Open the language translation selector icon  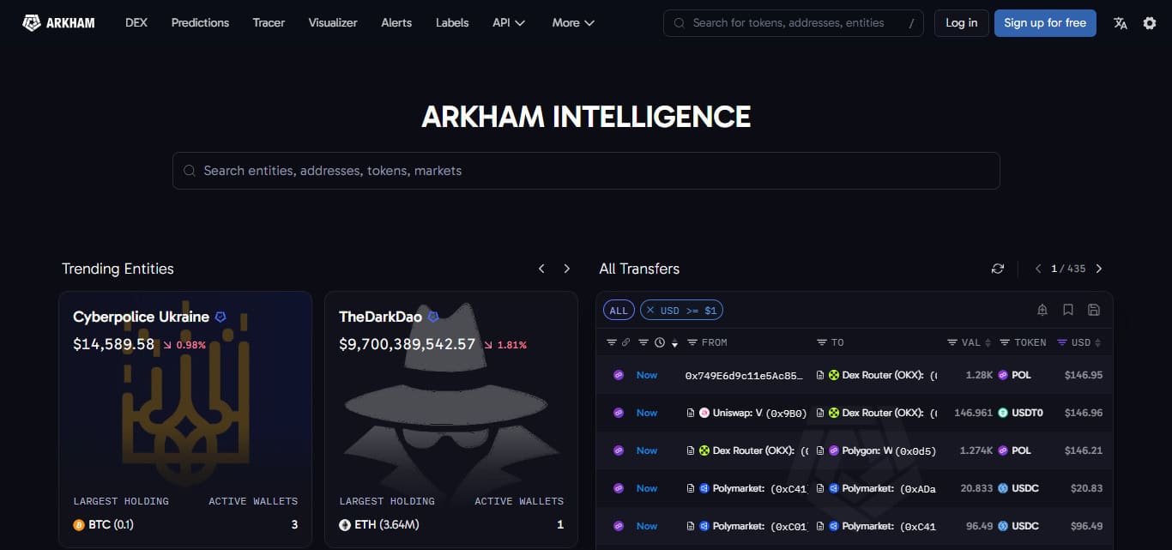[1121, 23]
